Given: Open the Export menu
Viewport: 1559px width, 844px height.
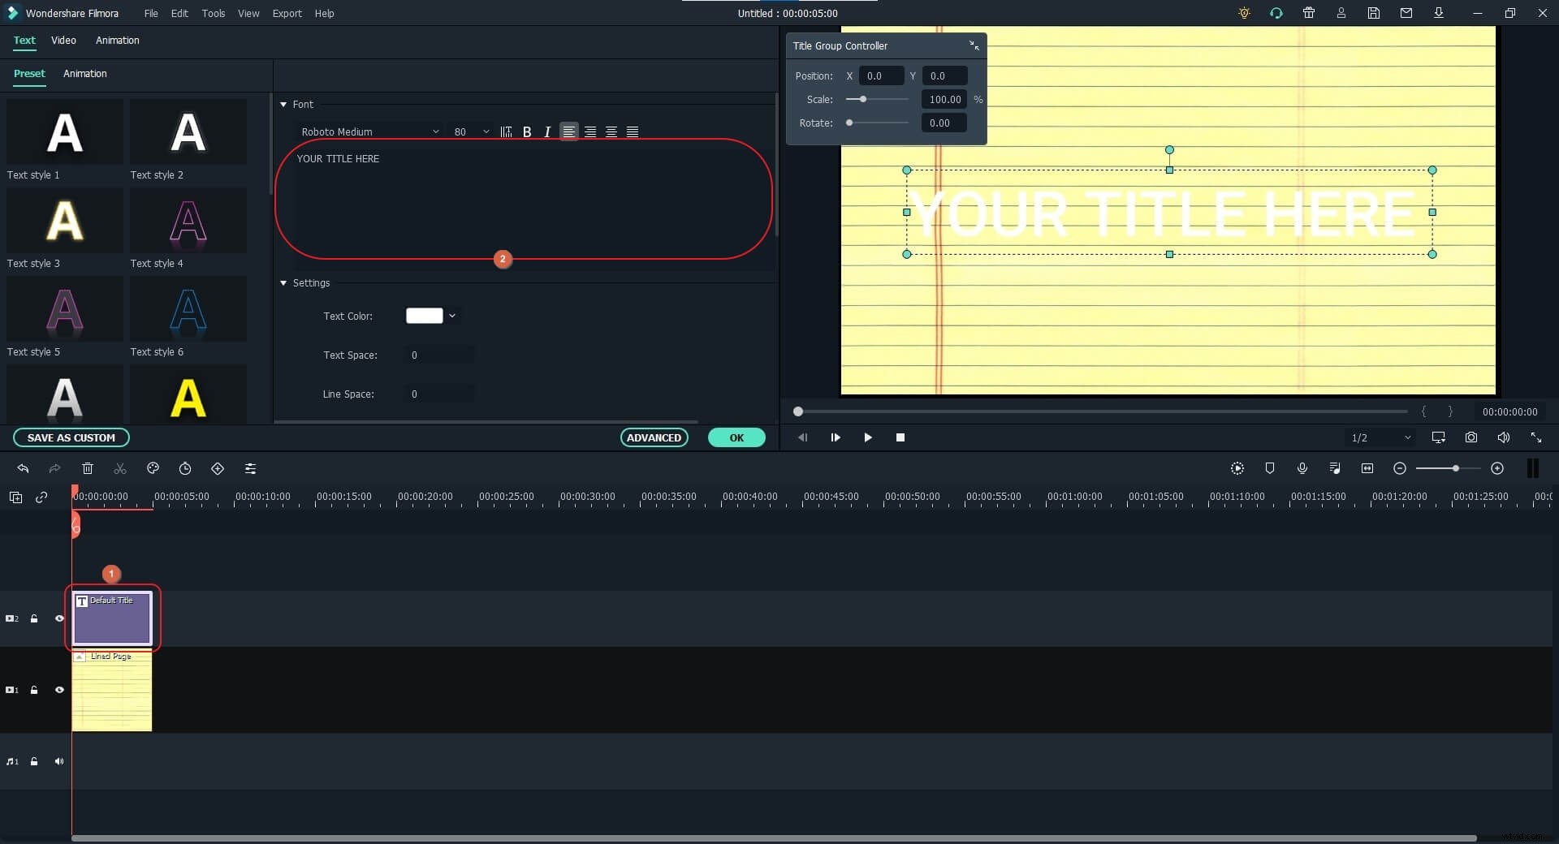Looking at the screenshot, I should click(287, 13).
